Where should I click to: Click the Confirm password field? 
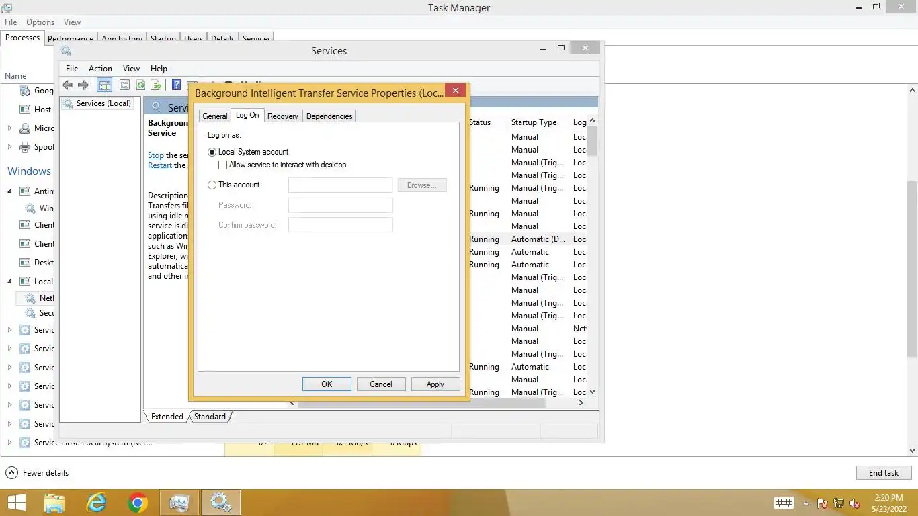(x=340, y=225)
